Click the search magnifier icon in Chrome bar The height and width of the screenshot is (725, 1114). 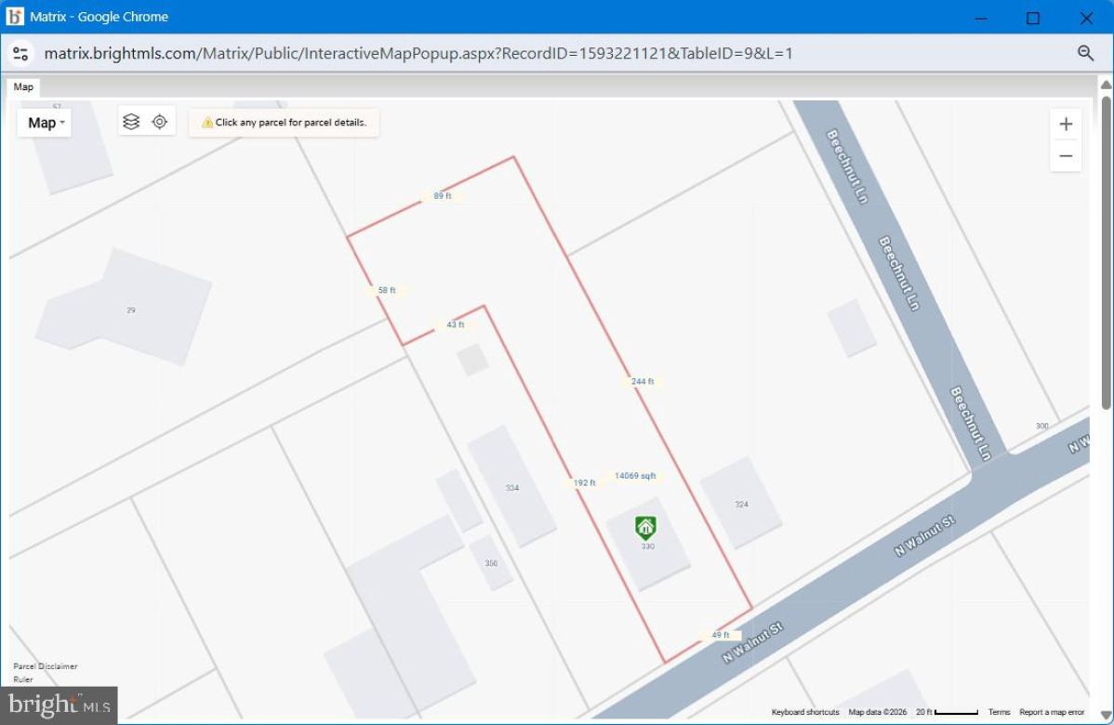[x=1085, y=53]
